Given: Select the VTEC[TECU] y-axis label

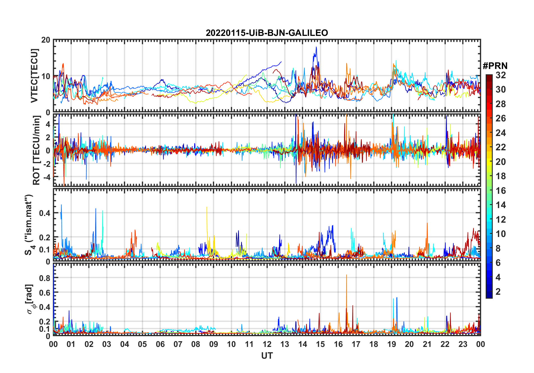Looking at the screenshot, I should coord(34,76).
